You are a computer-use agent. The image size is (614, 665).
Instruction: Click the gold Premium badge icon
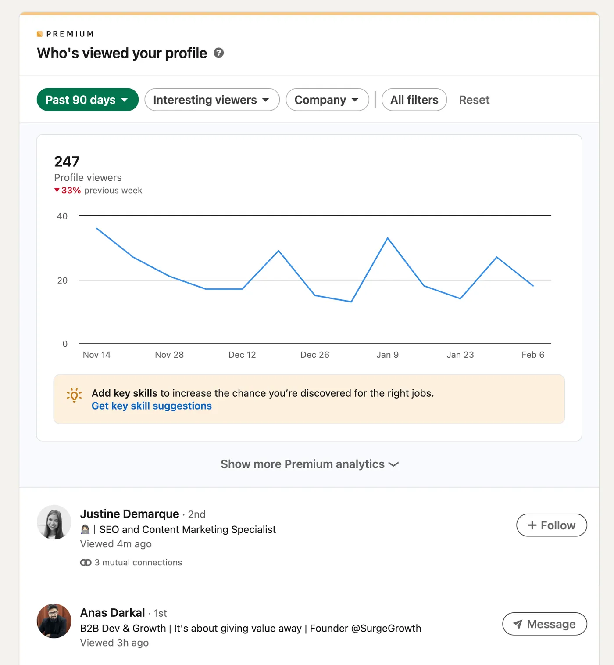click(x=39, y=34)
